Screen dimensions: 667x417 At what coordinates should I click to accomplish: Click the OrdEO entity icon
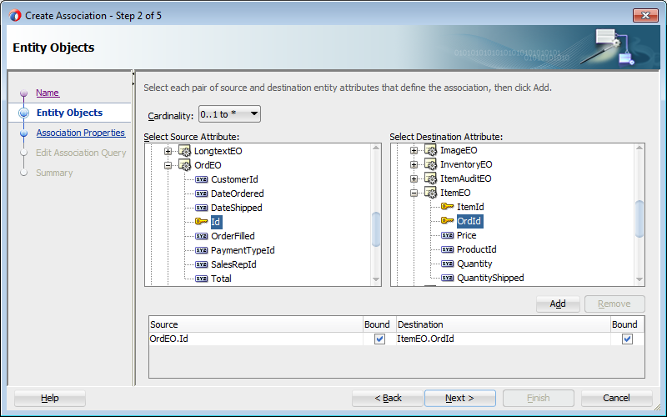(184, 165)
